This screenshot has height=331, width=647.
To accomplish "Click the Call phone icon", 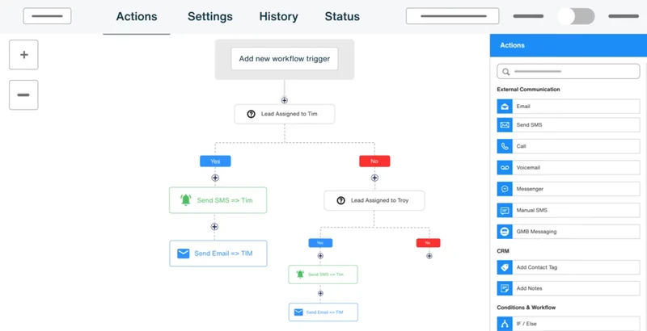I will click(505, 147).
